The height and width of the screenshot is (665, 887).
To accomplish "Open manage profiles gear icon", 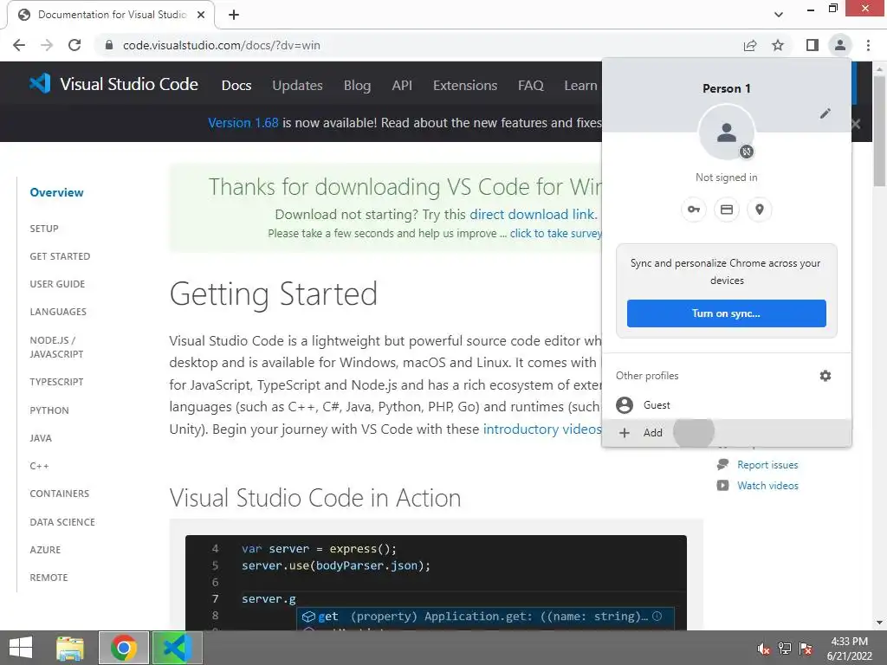I will [x=825, y=376].
